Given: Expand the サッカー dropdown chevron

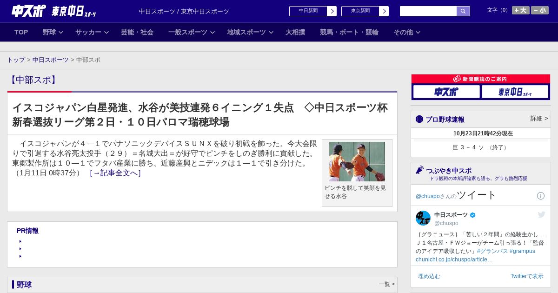Looking at the screenshot, I should [106, 33].
